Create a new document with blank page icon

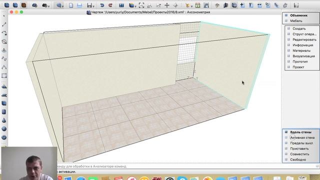(x=71, y=5)
